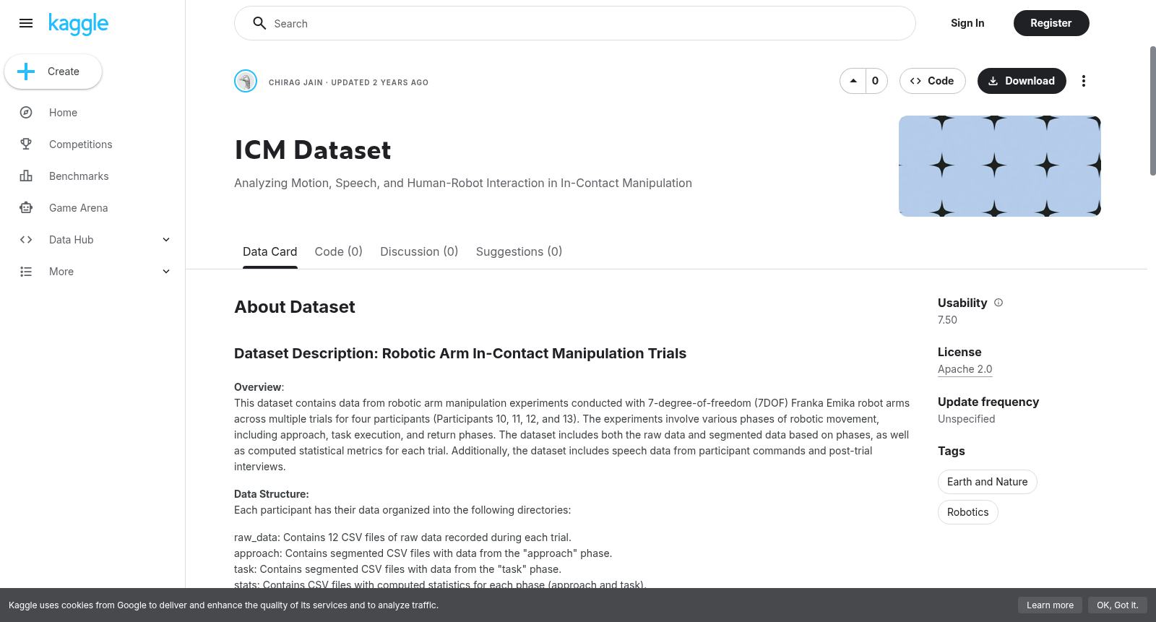
Task: Open the Code dropdown button
Action: 932,81
